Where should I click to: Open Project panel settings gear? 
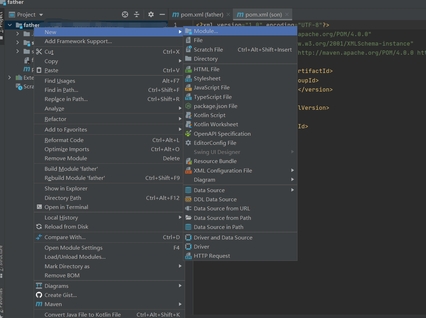pyautogui.click(x=151, y=14)
